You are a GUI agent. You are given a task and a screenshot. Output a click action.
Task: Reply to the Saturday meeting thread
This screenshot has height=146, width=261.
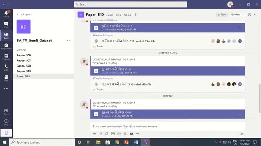click(x=98, y=47)
